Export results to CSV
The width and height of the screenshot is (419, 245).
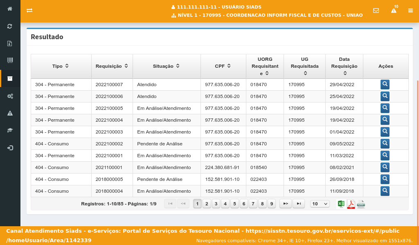(x=361, y=204)
